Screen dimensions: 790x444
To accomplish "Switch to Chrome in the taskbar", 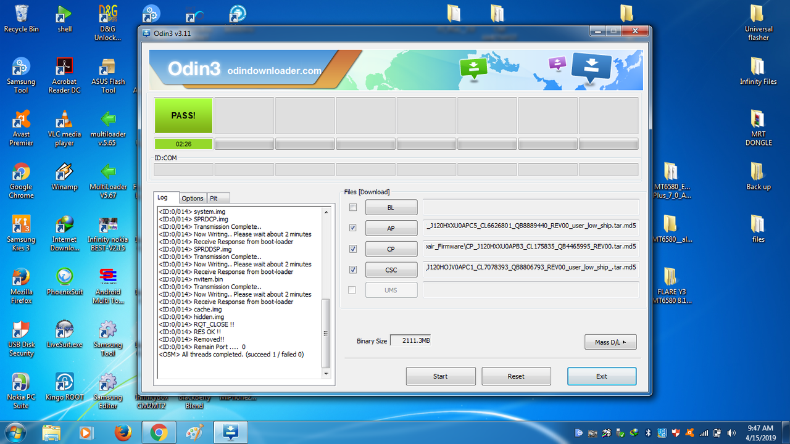I will (159, 432).
